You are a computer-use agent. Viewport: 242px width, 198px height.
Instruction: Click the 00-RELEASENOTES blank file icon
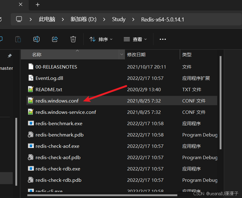[31, 67]
